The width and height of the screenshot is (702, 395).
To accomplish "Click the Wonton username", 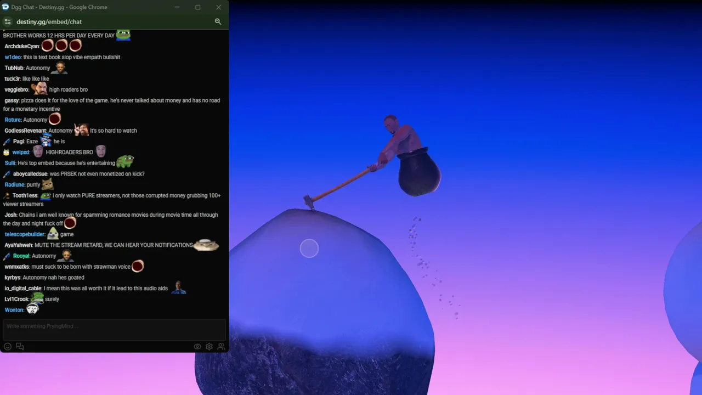I will pos(14,310).
